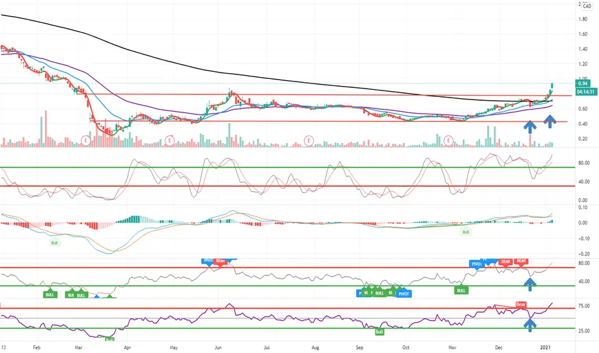The width and height of the screenshot is (599, 353).
Task: Click the 0.10 value on the MACD scale
Action: [583, 207]
